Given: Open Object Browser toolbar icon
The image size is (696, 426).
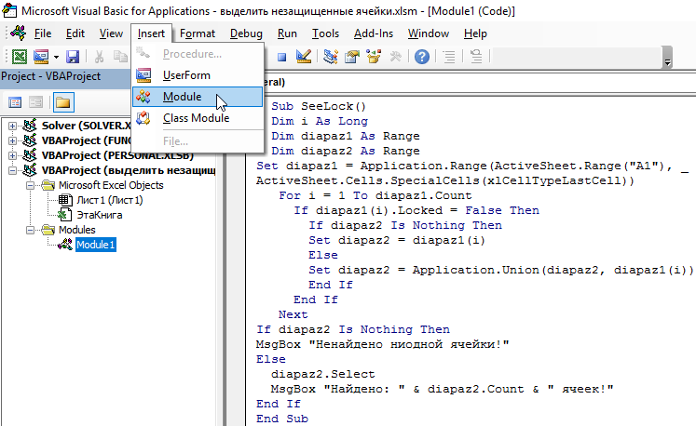Looking at the screenshot, I should click(373, 57).
